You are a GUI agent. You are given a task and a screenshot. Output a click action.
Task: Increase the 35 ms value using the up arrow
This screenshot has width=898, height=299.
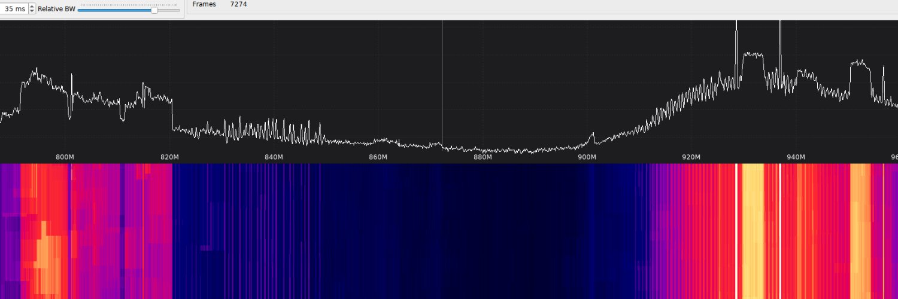tap(32, 7)
